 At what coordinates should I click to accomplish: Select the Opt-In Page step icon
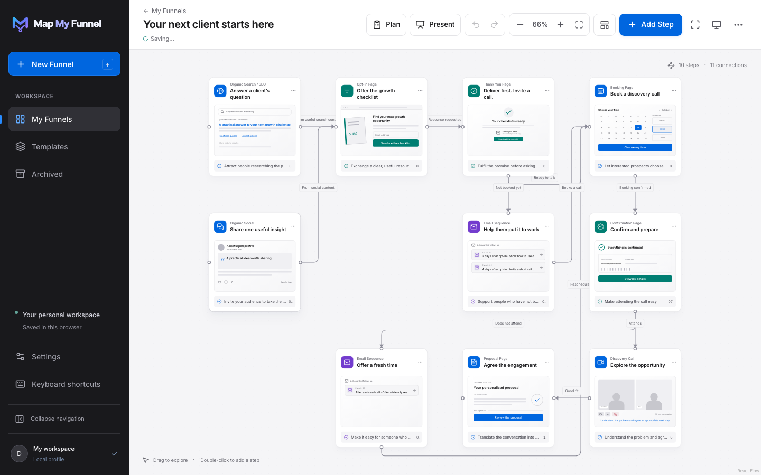click(347, 91)
